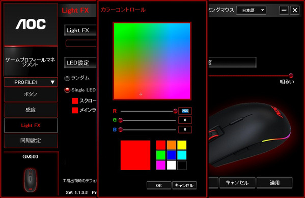Open the ボタン tab
Viewport: 305px width, 198px height.
(x=31, y=94)
